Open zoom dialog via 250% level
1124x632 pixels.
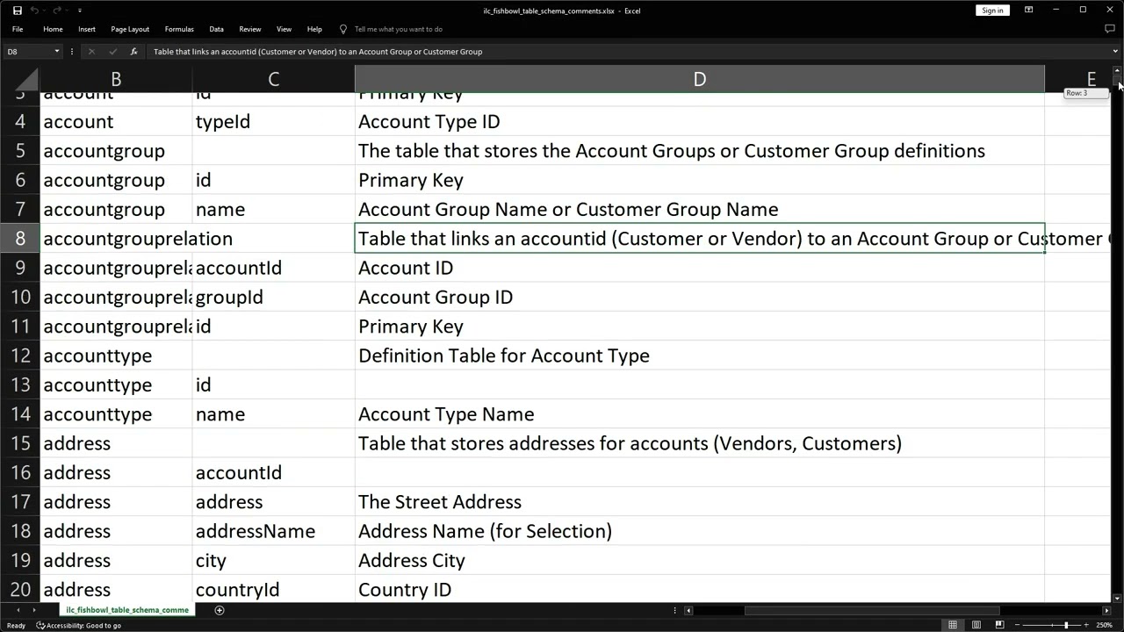[1105, 625]
